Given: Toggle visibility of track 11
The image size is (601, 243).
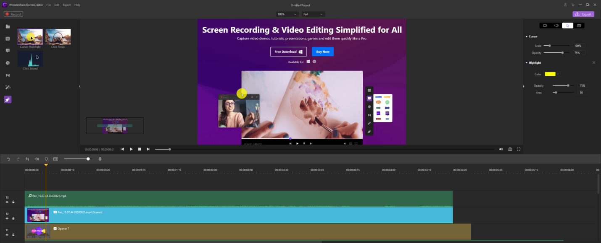Looking at the screenshot, I should point(7,235).
